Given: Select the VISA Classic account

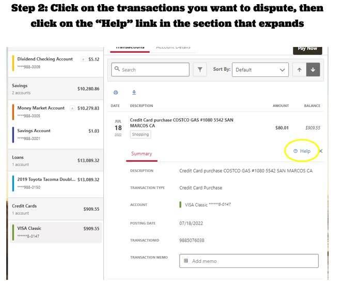Looking at the screenshot, I should tap(56, 232).
